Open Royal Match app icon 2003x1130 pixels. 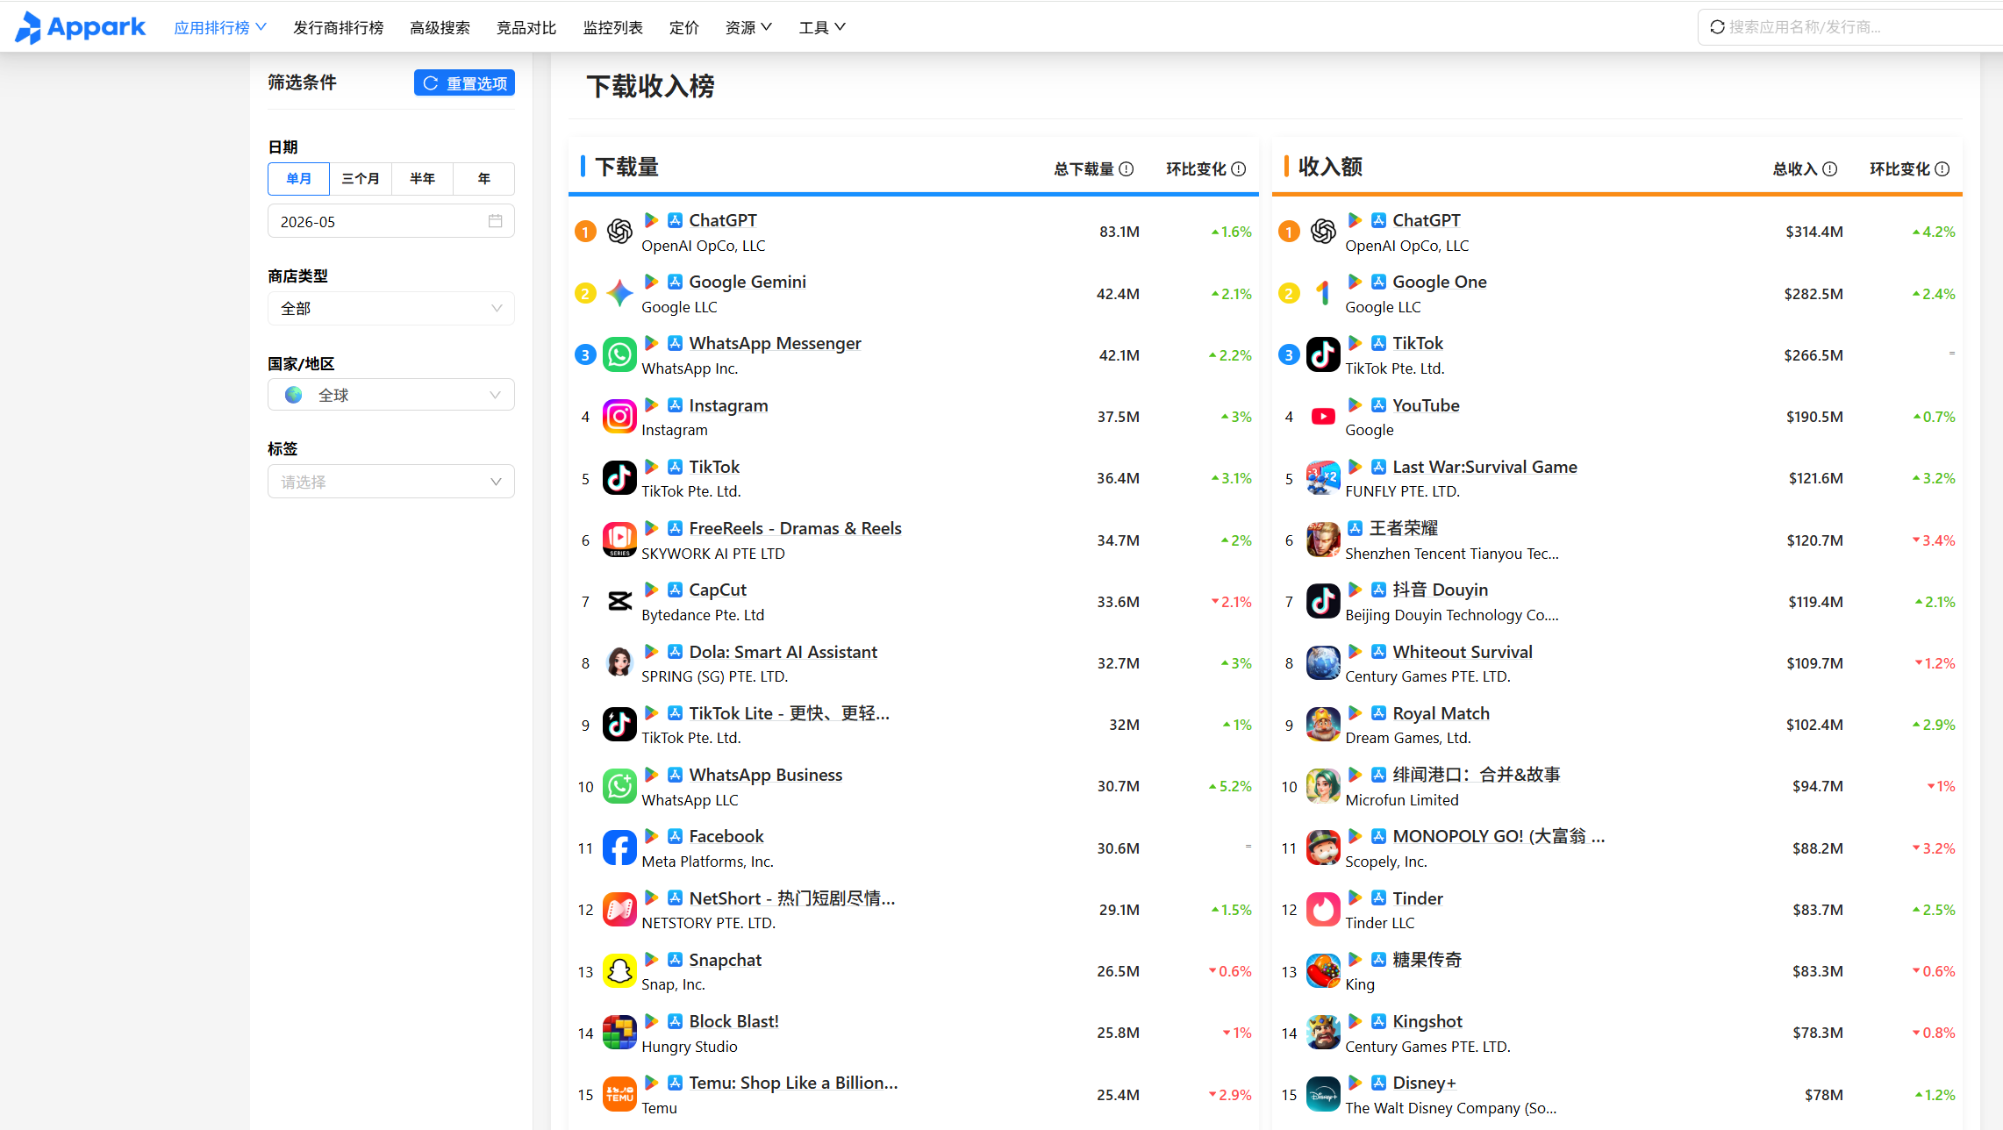[x=1323, y=725]
